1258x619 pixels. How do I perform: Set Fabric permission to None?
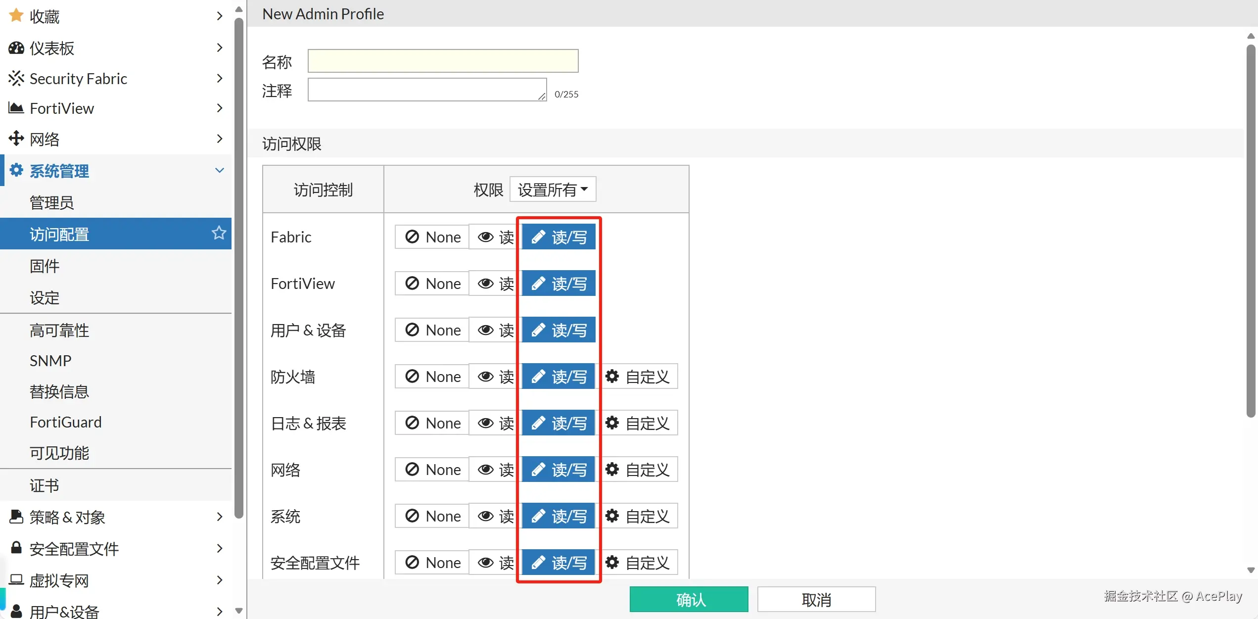432,237
